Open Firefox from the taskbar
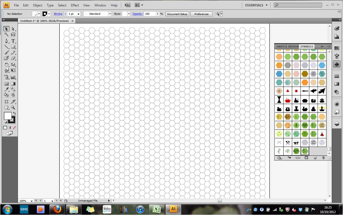The height and width of the screenshot is (215, 343). coord(57,209)
